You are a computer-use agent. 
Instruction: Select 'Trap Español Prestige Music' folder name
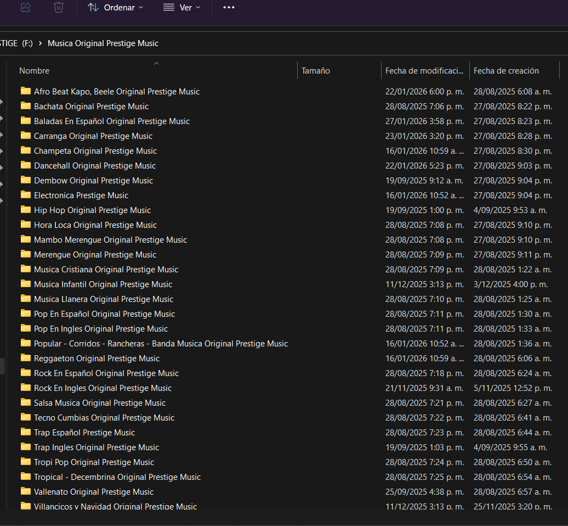click(x=84, y=433)
